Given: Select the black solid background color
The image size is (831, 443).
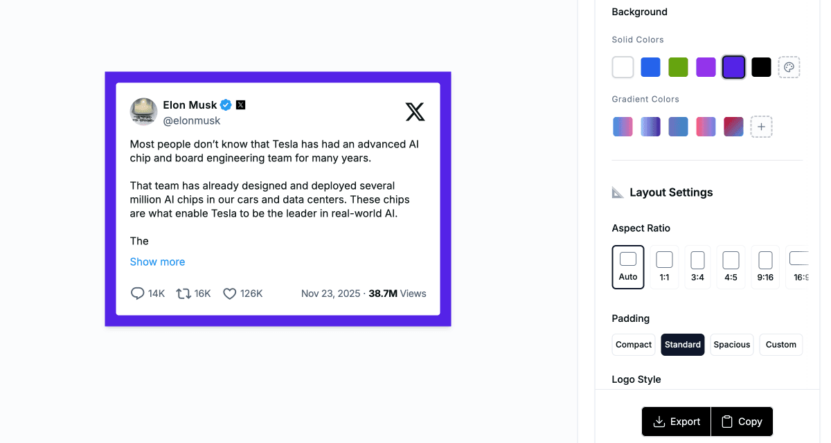Looking at the screenshot, I should (x=760, y=67).
